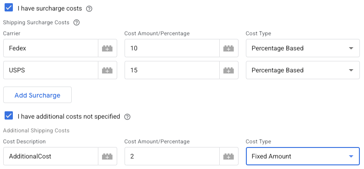
Task: Open variable picker beside AdditionalCost field
Action: pyautogui.click(x=108, y=156)
